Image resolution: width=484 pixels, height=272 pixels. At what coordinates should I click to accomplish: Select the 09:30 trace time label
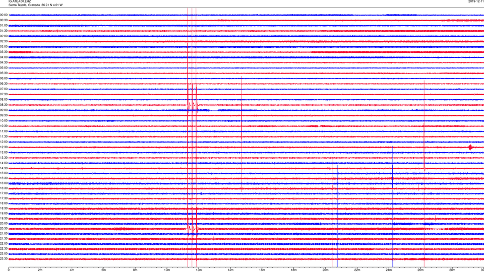point(4,115)
